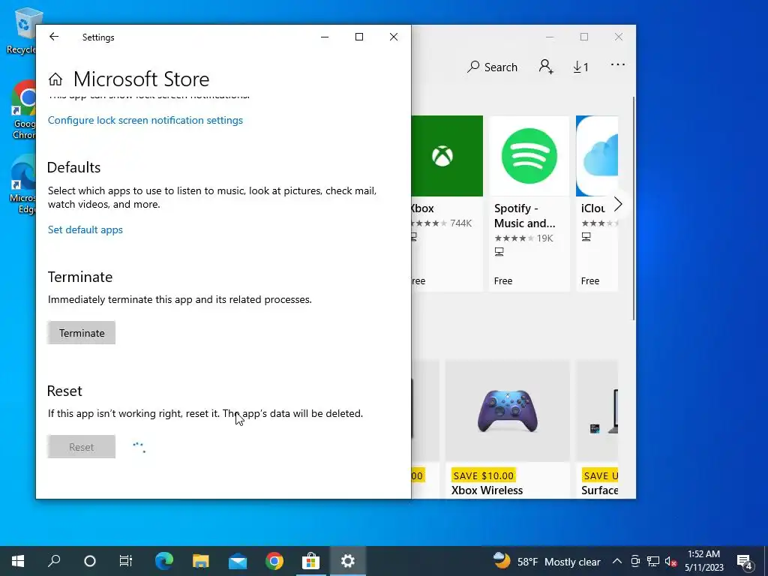Open File Explorer from the taskbar
This screenshot has height=576, width=768.
point(201,561)
